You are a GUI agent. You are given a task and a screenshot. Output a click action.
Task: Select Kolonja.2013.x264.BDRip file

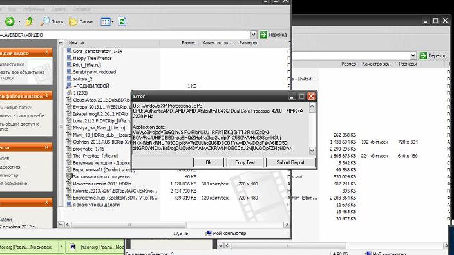point(112,191)
